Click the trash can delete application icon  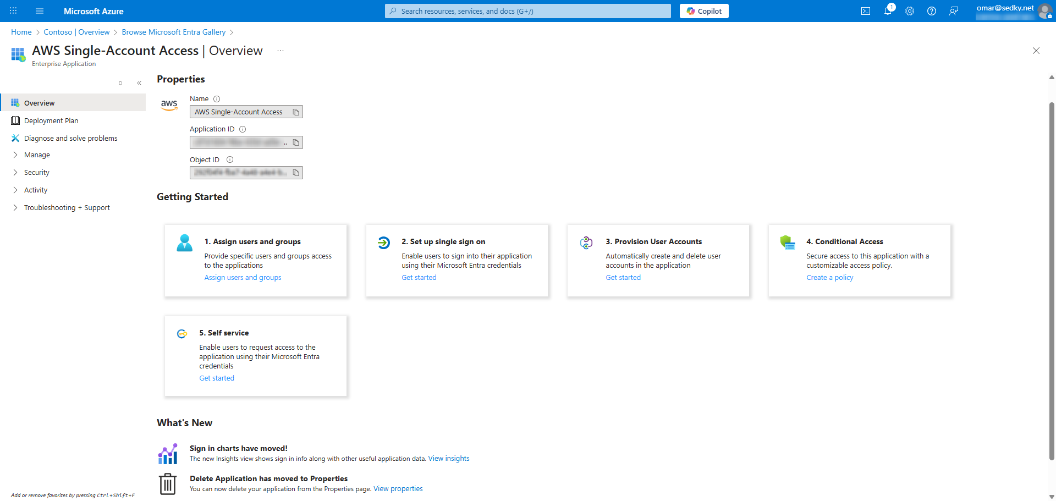pos(168,484)
